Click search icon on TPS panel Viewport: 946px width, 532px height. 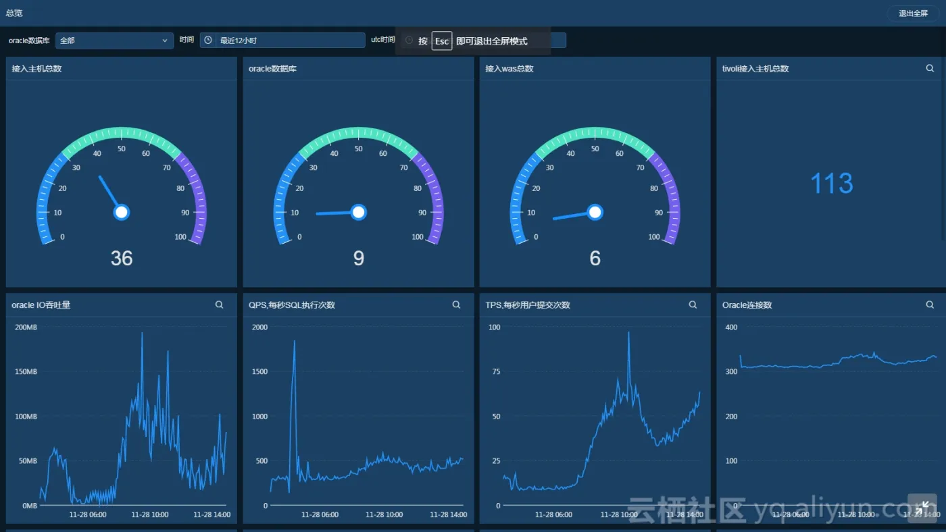[x=693, y=304]
